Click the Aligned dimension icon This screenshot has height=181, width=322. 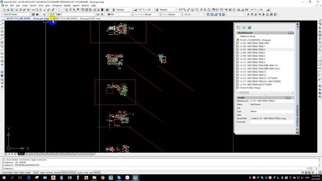click(185, 10)
